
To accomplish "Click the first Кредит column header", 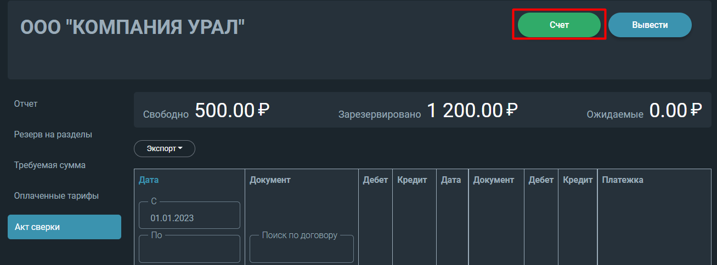I will [x=412, y=180].
